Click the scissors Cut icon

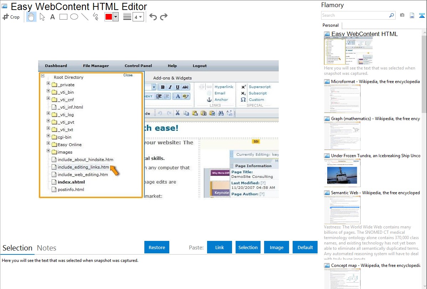178,113
